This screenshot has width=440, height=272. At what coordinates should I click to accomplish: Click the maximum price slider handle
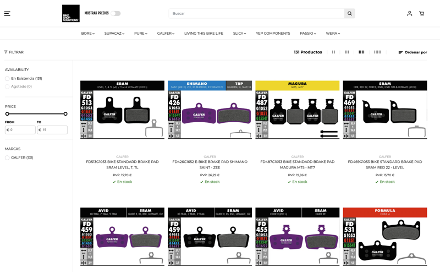[65, 114]
